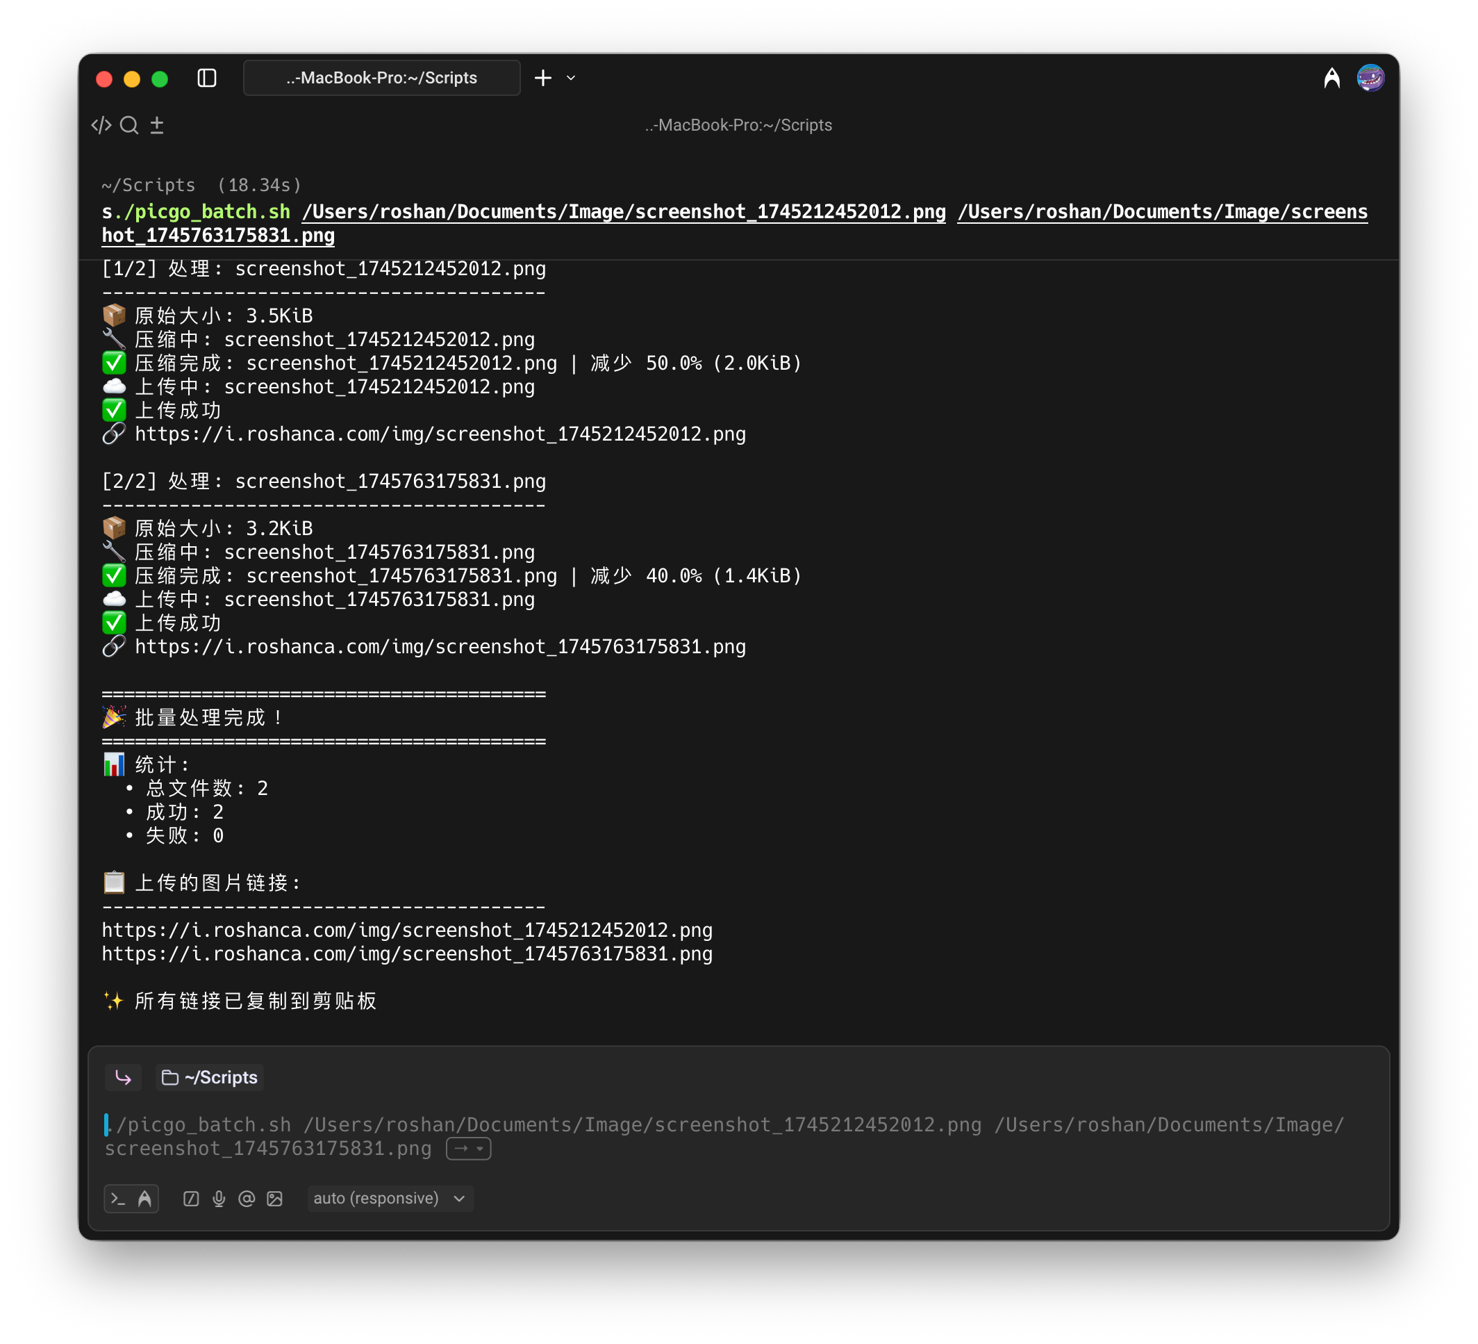Click the ~/Scripts working directory chip
Screen dimensions: 1478x1344
(210, 1078)
